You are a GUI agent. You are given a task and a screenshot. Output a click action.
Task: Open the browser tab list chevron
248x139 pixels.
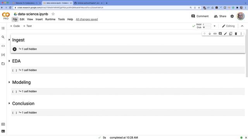pyautogui.click(x=245, y=3)
